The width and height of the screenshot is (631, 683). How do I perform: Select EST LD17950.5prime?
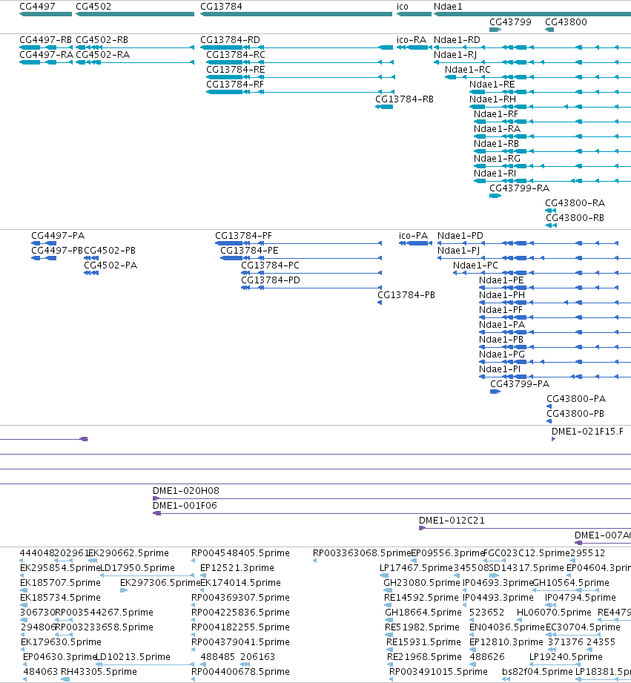(138, 567)
